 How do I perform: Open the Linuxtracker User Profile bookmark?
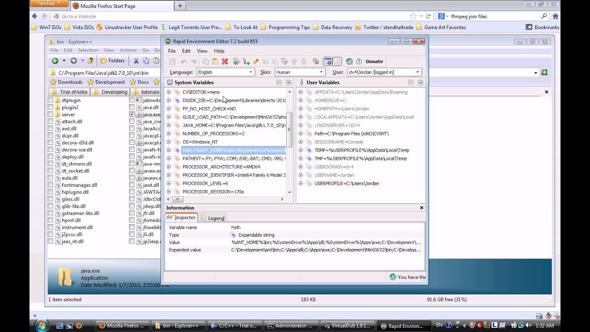click(x=127, y=27)
